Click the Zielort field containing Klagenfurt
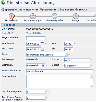The height and width of the screenshot is (102, 96). pos(77,66)
